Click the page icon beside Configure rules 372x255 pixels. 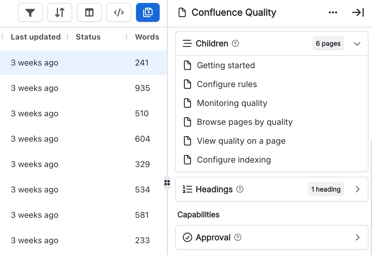point(187,84)
